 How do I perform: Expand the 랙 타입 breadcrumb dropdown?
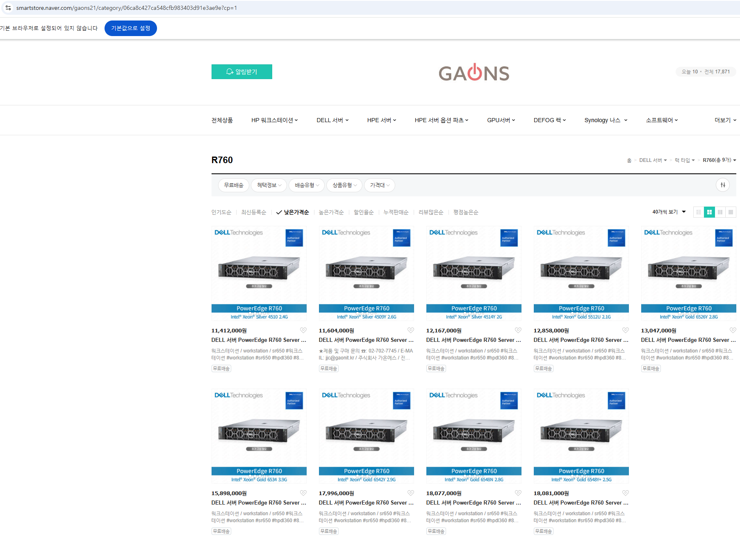click(x=685, y=160)
